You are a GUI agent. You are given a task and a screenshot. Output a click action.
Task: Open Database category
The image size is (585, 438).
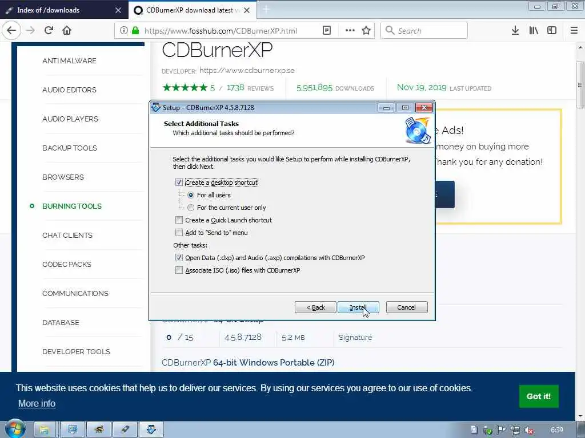[61, 322]
